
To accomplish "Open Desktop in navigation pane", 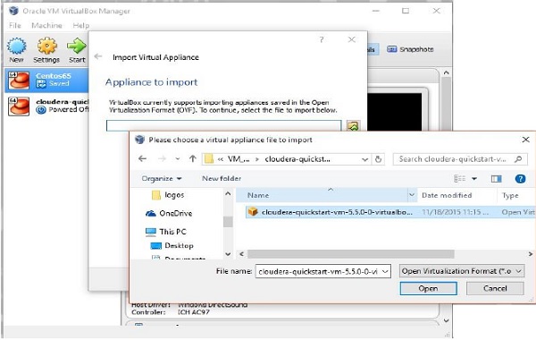I will (172, 246).
